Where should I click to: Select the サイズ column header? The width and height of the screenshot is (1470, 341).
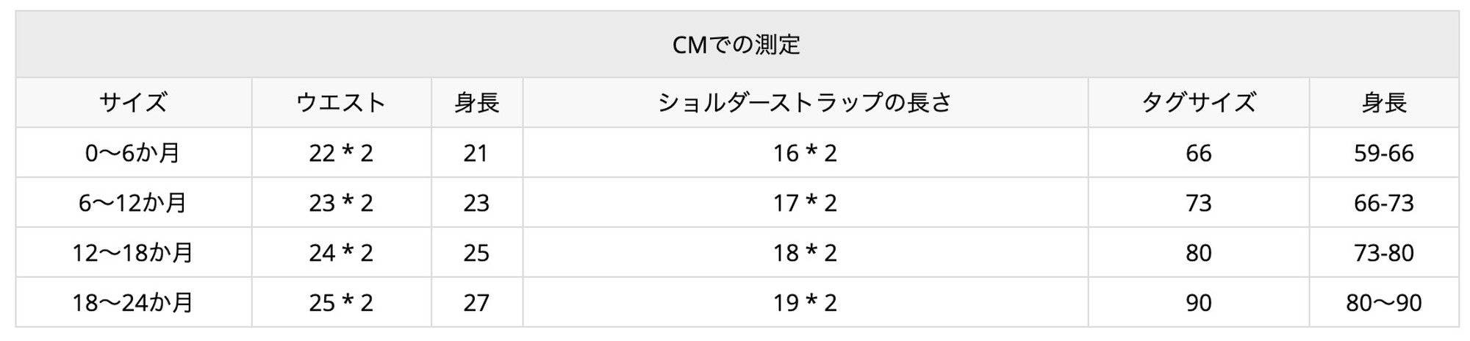[x=133, y=102]
